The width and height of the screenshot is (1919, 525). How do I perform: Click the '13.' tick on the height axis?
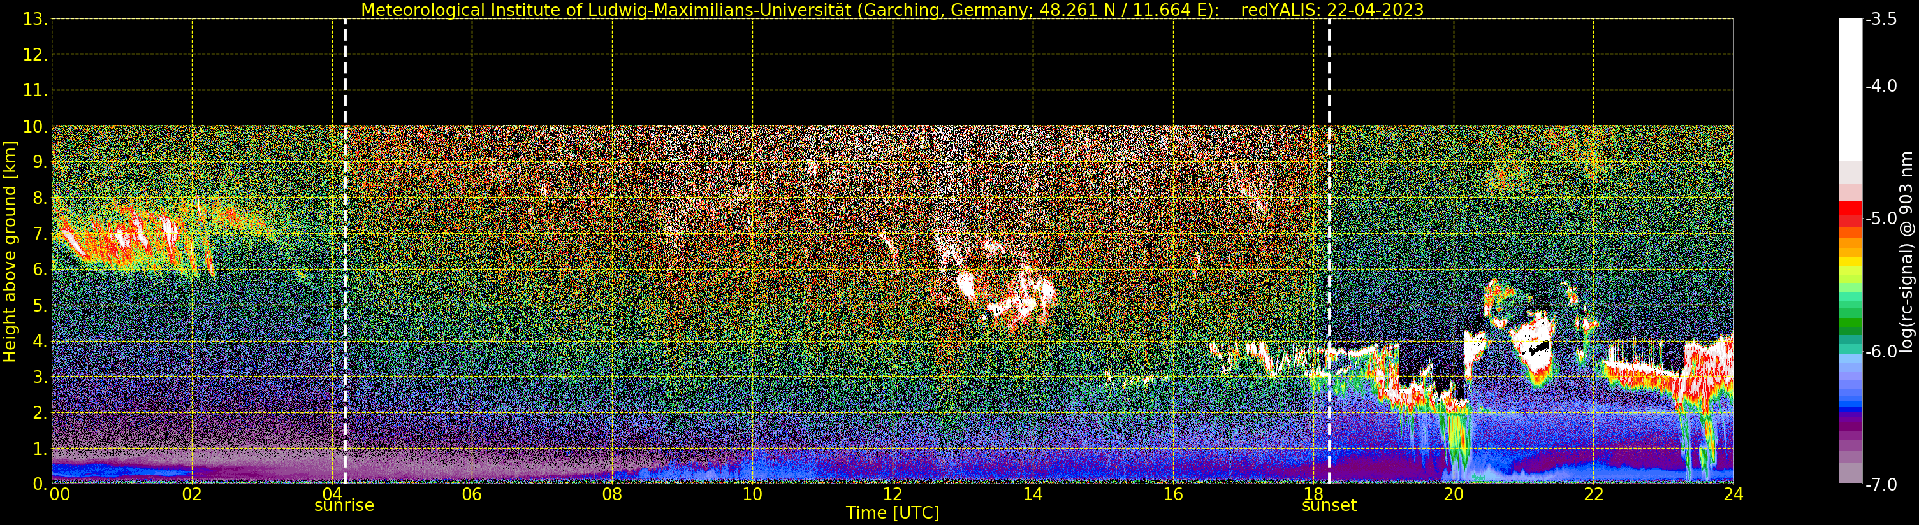click(x=35, y=19)
